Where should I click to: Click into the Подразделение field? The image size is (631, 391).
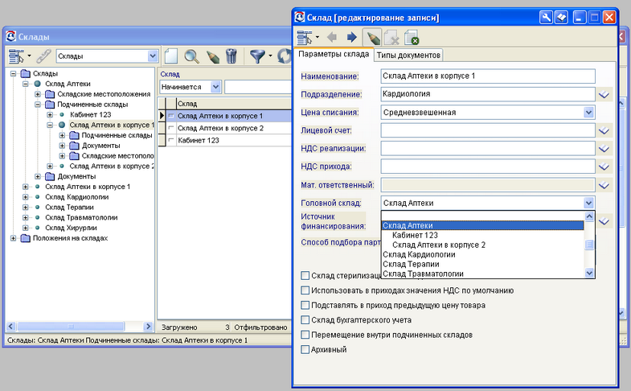pyautogui.click(x=488, y=94)
